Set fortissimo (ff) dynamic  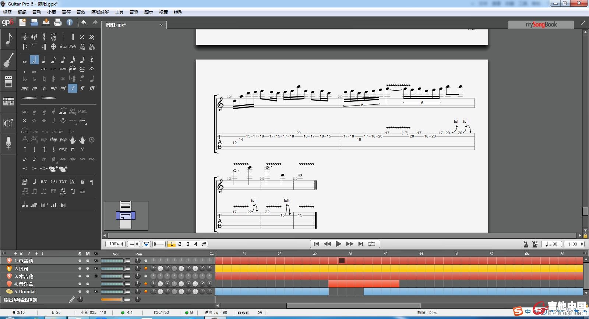click(x=82, y=88)
